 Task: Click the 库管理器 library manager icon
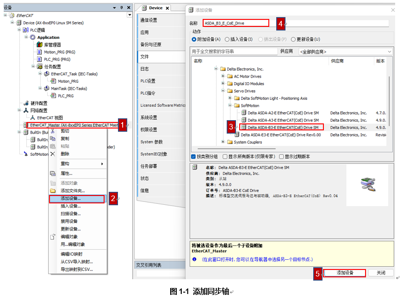(39, 44)
